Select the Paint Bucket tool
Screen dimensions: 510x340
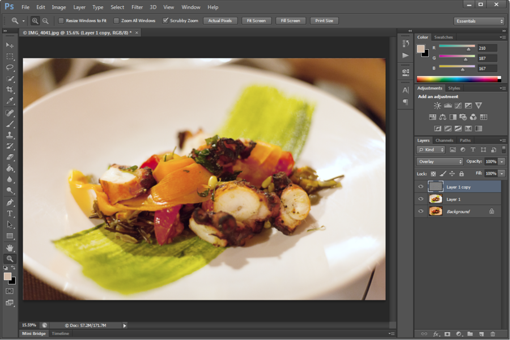coord(10,168)
